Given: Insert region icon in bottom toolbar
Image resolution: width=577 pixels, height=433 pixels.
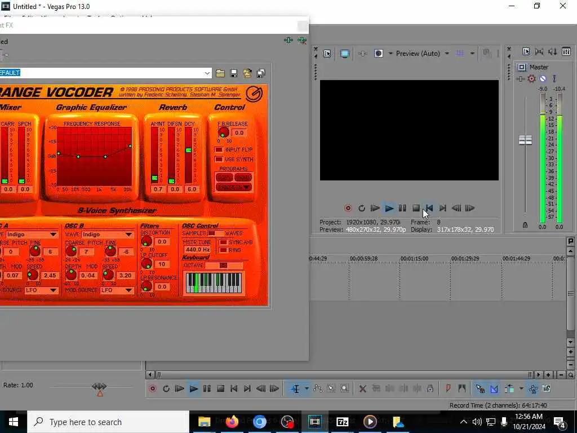Looking at the screenshot, I should pyautogui.click(x=462, y=388).
